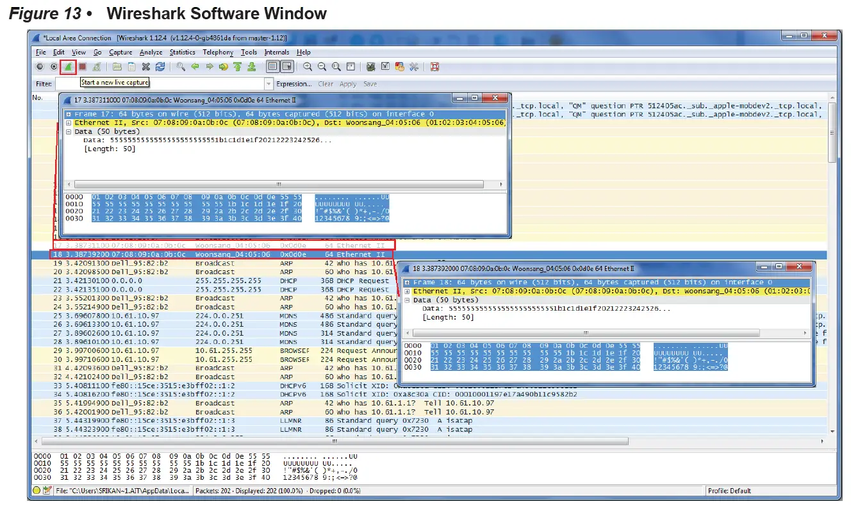The width and height of the screenshot is (851, 508).
Task: Toggle auto-scroll in live capture
Action: (285, 66)
